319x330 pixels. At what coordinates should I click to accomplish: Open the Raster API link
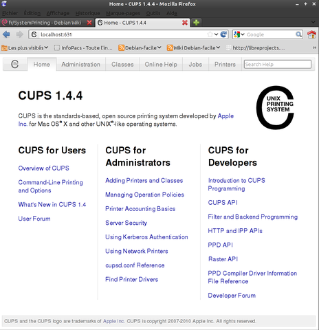coord(223,259)
